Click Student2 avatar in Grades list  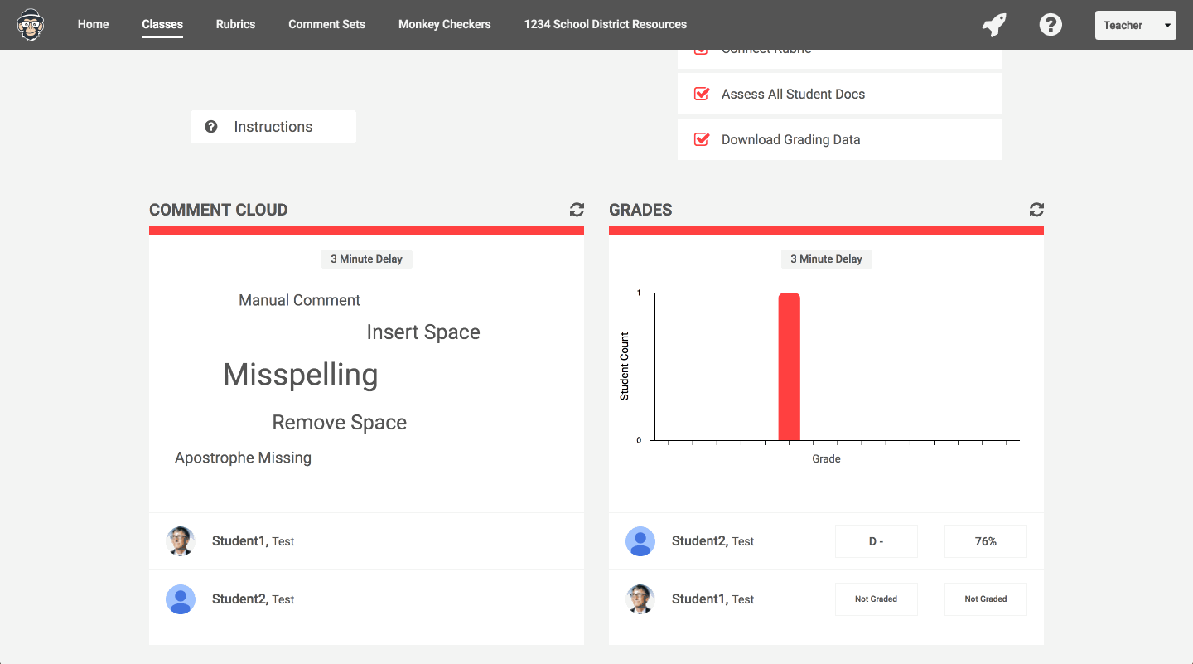tap(640, 541)
